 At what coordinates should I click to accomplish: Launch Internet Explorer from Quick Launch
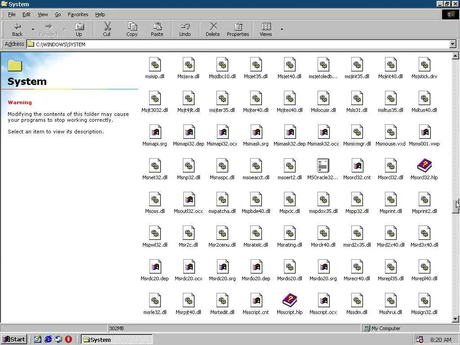click(48, 340)
